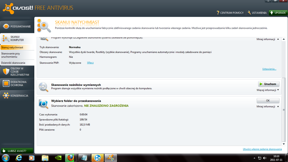The width and height of the screenshot is (288, 162).
Task: Open Dodatkowa Ochrona section
Action: pyautogui.click(x=17, y=84)
